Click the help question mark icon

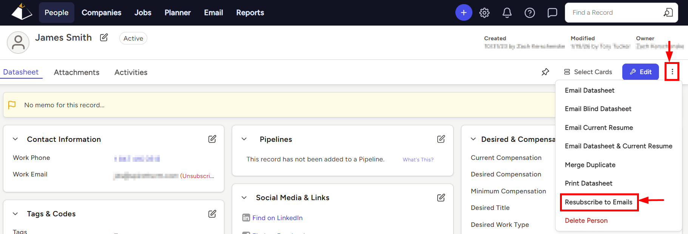click(x=530, y=13)
